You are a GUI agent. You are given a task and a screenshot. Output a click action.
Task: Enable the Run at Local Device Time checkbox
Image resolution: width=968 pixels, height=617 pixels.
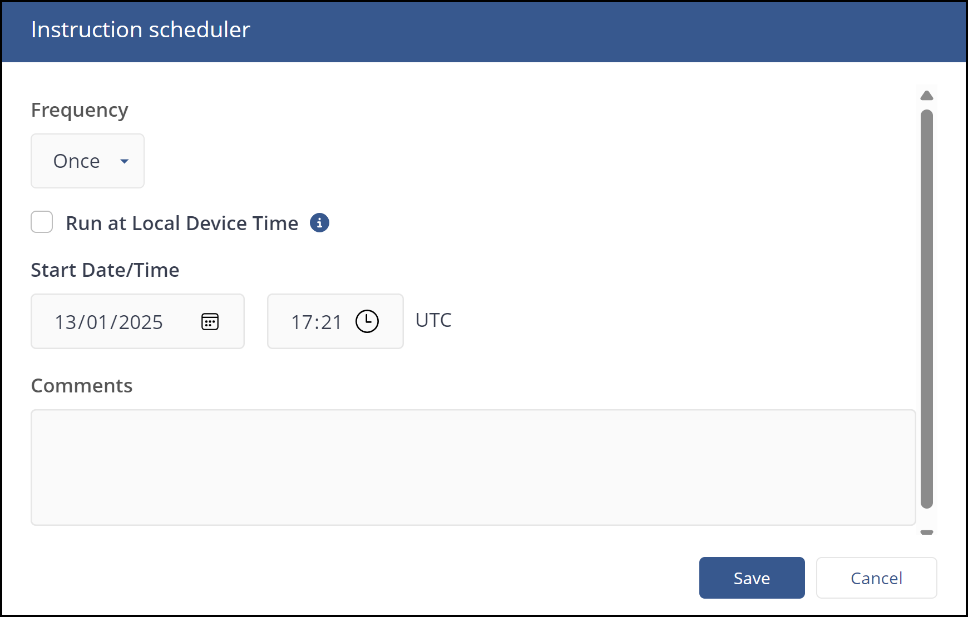[x=42, y=222]
